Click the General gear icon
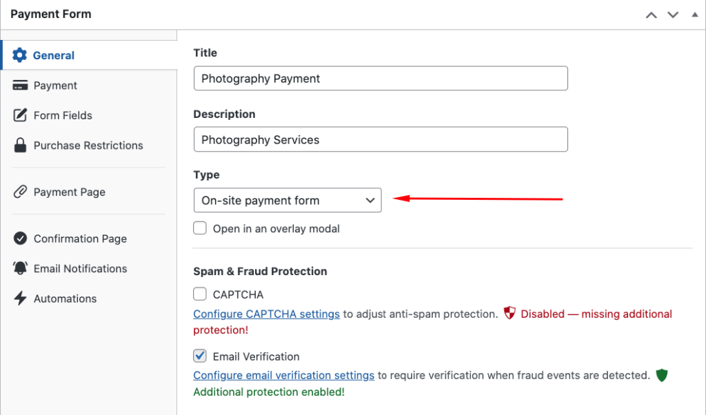The height and width of the screenshot is (415, 706). click(20, 55)
